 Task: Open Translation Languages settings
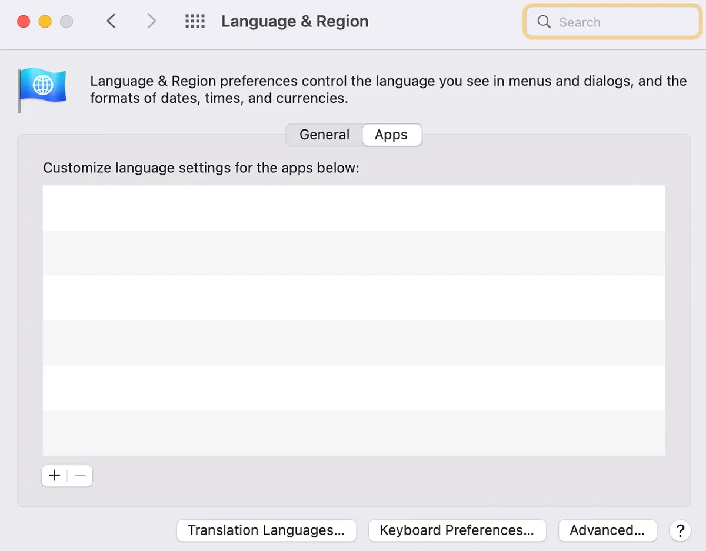click(266, 530)
